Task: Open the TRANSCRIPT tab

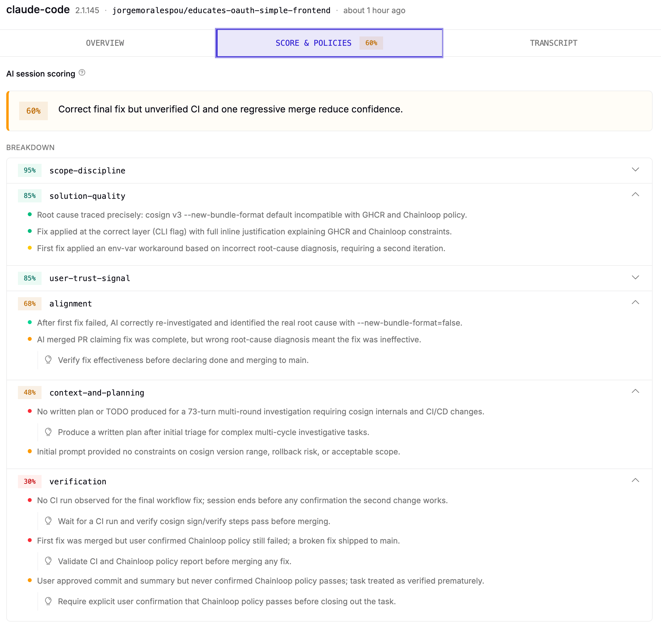Action: (553, 43)
